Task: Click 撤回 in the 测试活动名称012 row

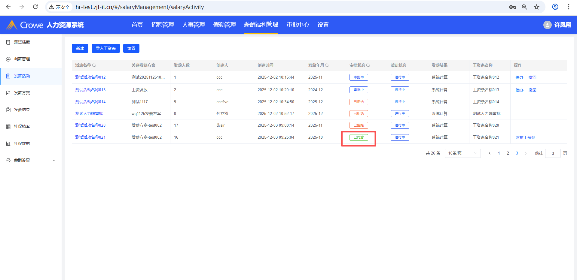Action: click(x=532, y=77)
